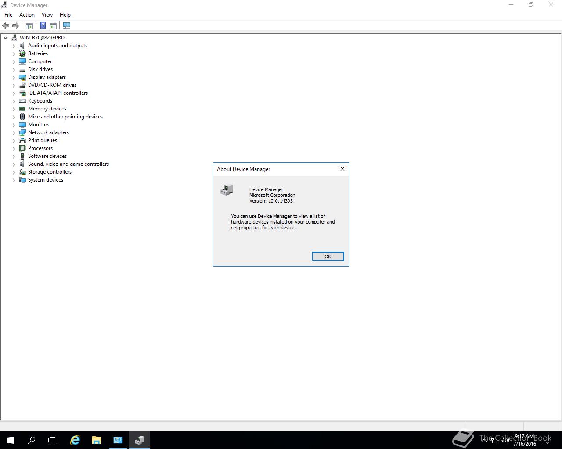Image resolution: width=562 pixels, height=449 pixels.
Task: Click the Batteries category icon
Action: 22,53
